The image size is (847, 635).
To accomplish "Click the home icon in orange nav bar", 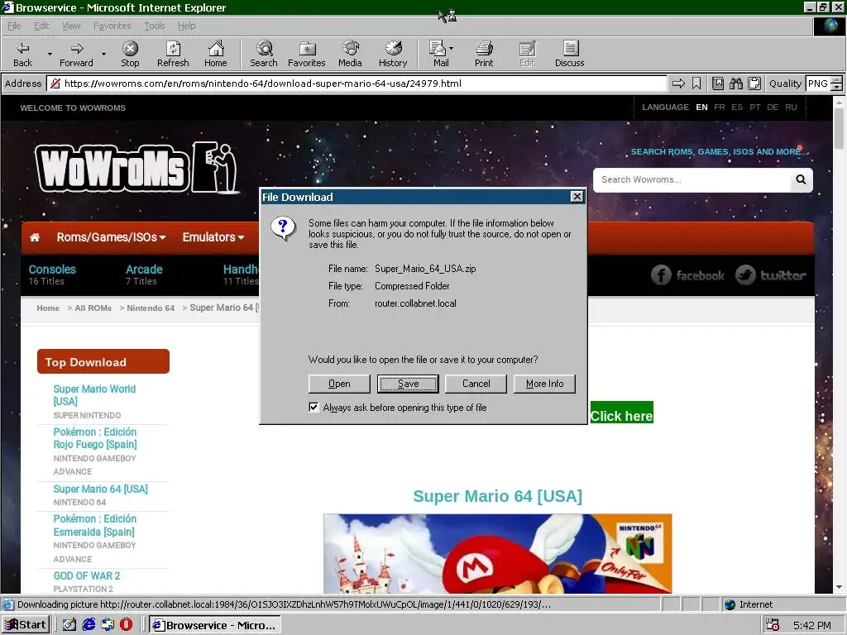I will coord(35,237).
